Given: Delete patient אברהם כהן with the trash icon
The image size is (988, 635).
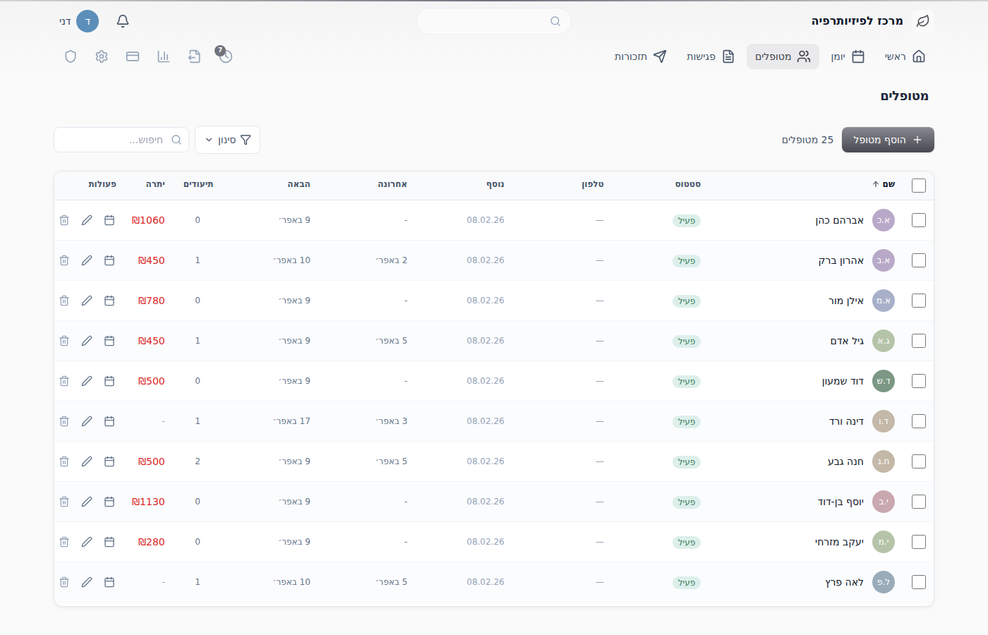Looking at the screenshot, I should (x=64, y=220).
